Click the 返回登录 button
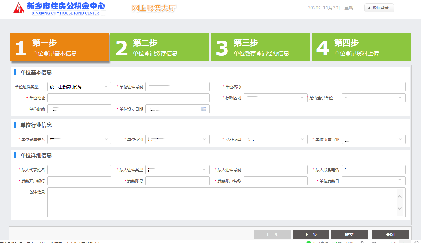The width and height of the screenshot is (421, 243). [x=379, y=8]
